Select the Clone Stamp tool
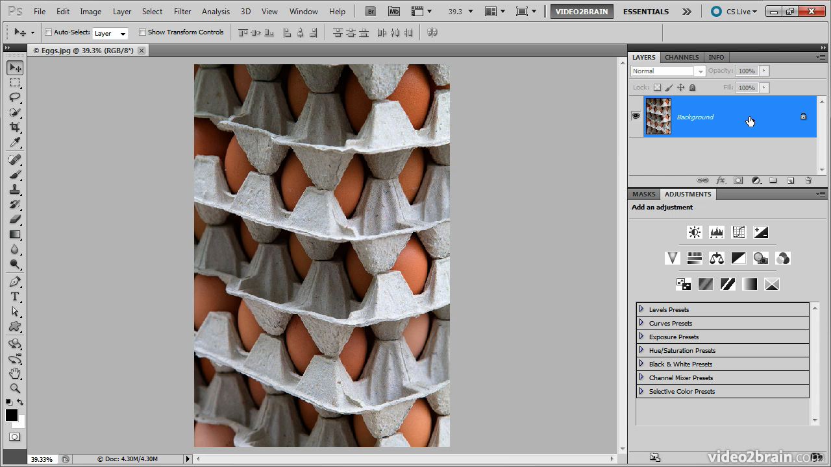The image size is (831, 467). 15,189
